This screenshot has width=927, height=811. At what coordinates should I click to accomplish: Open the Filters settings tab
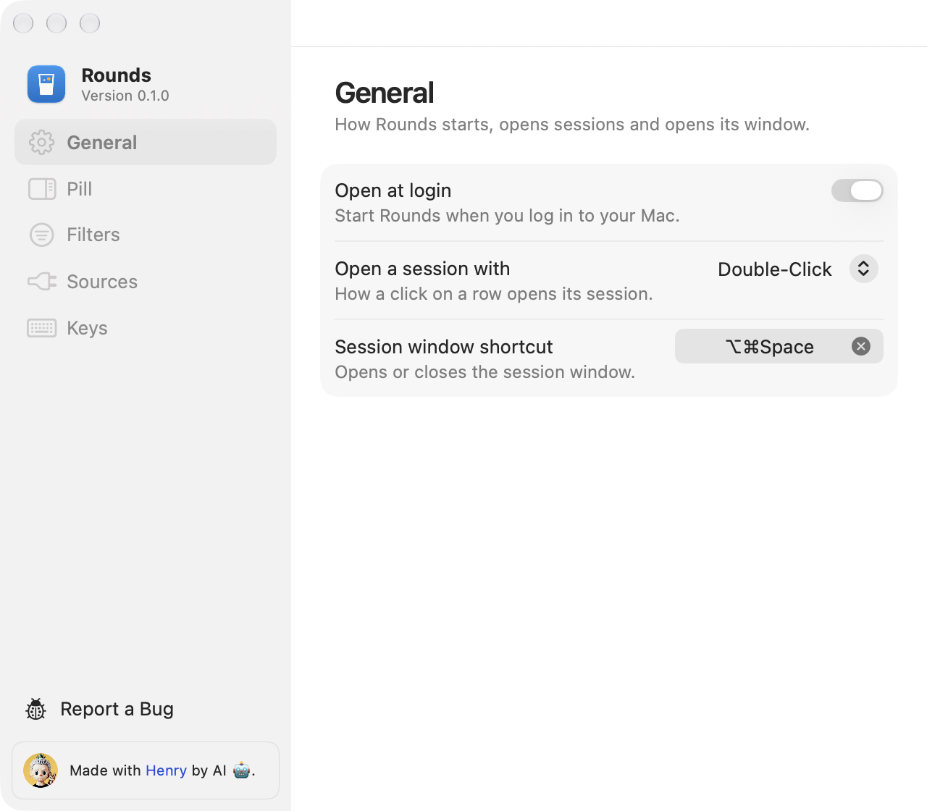[x=146, y=235]
